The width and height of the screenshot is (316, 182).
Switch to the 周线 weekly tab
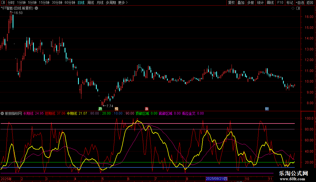click(x=90, y=3)
